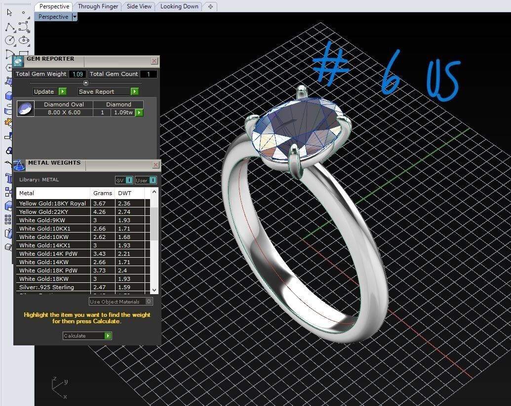Choose the single Point tool
This screenshot has height=406, width=511.
pyautogui.click(x=24, y=13)
